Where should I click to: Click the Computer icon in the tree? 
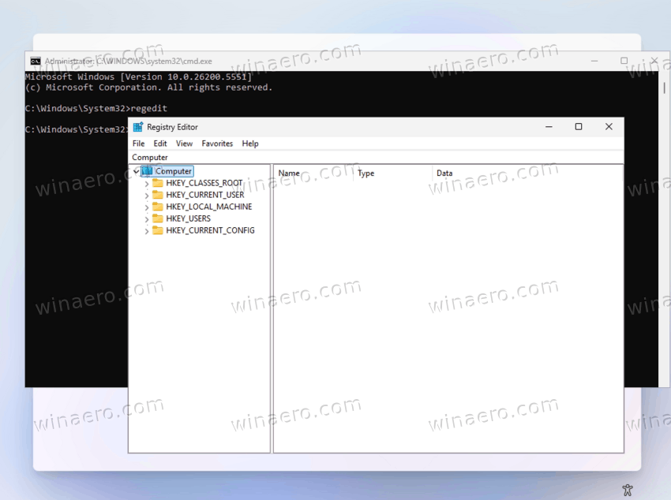click(x=147, y=171)
